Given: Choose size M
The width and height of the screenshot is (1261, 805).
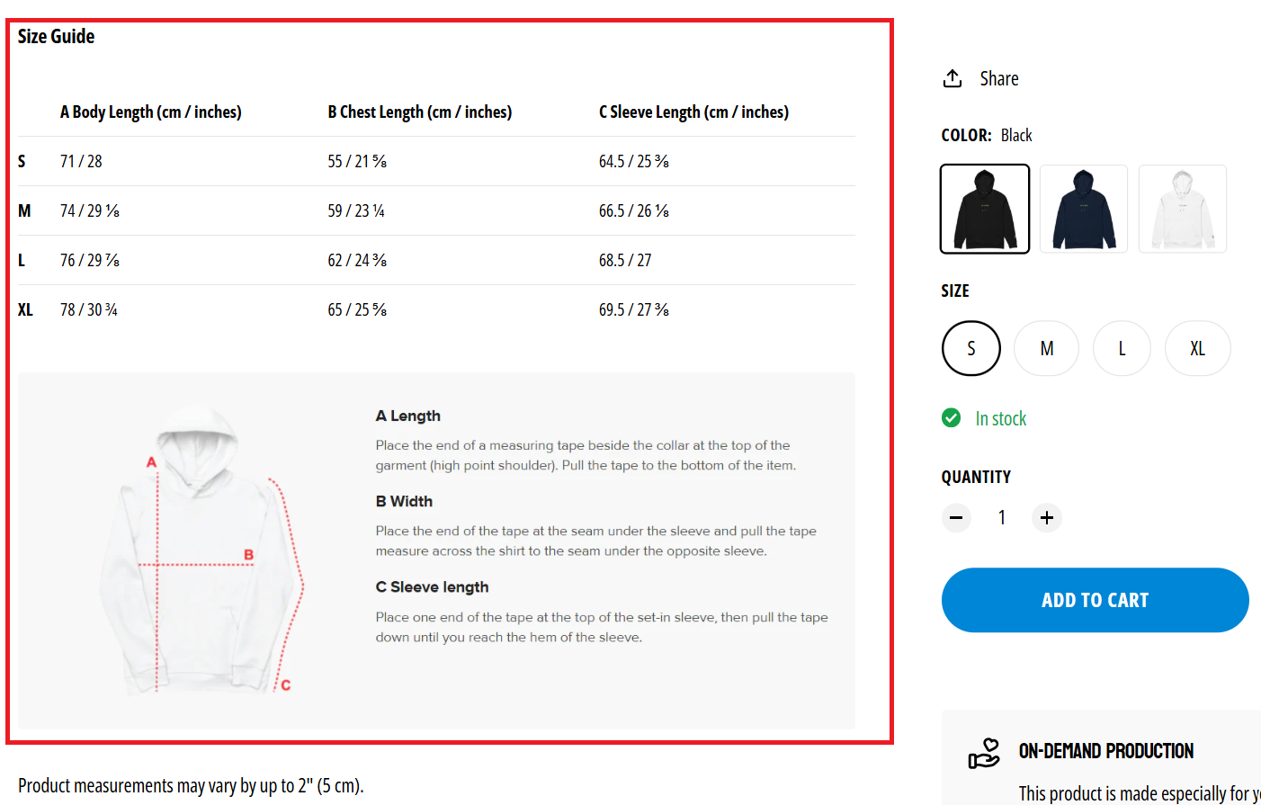Looking at the screenshot, I should click(x=1047, y=348).
